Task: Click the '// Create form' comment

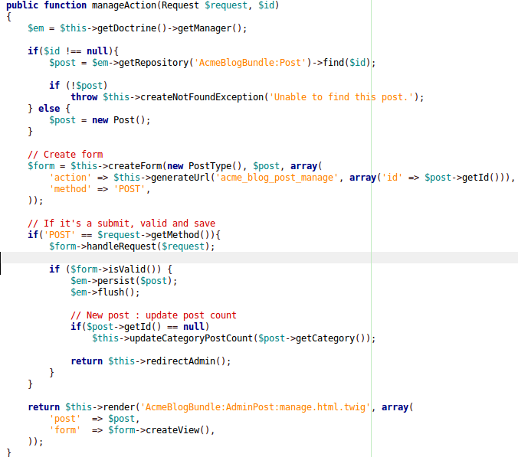Action: [x=65, y=154]
